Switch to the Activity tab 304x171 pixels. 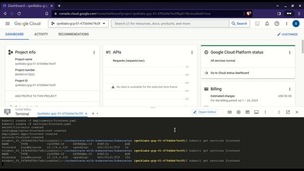pyautogui.click(x=41, y=34)
